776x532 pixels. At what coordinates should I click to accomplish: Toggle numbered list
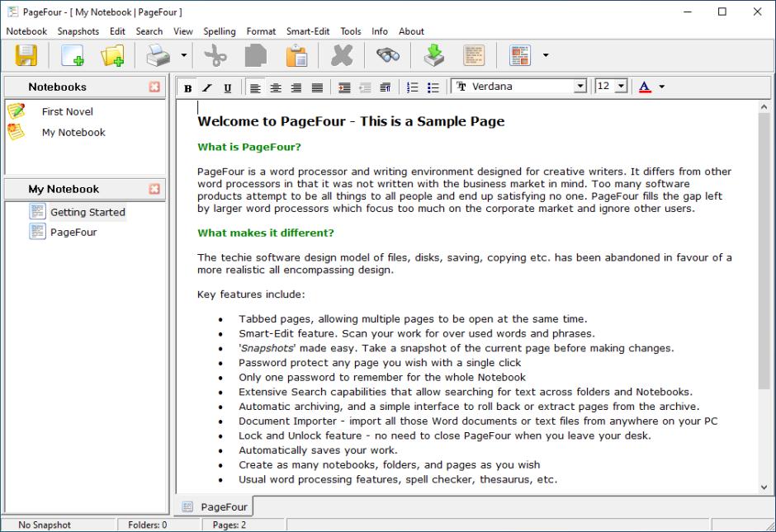pos(412,88)
